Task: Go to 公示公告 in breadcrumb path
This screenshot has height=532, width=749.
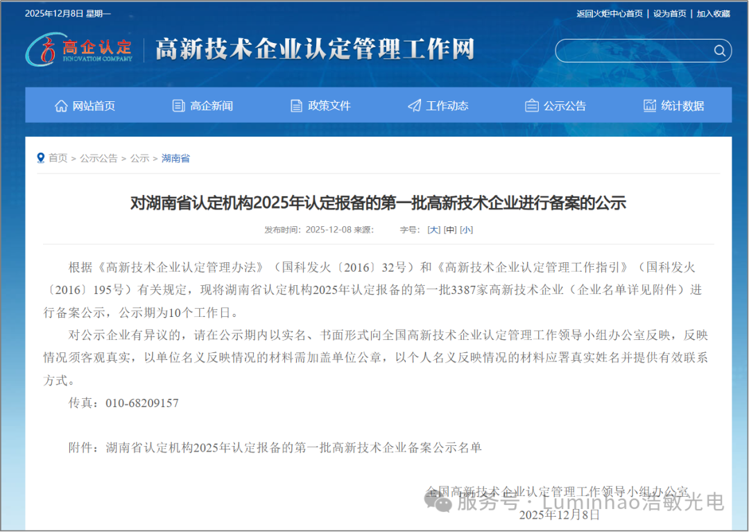Action: pyautogui.click(x=98, y=158)
